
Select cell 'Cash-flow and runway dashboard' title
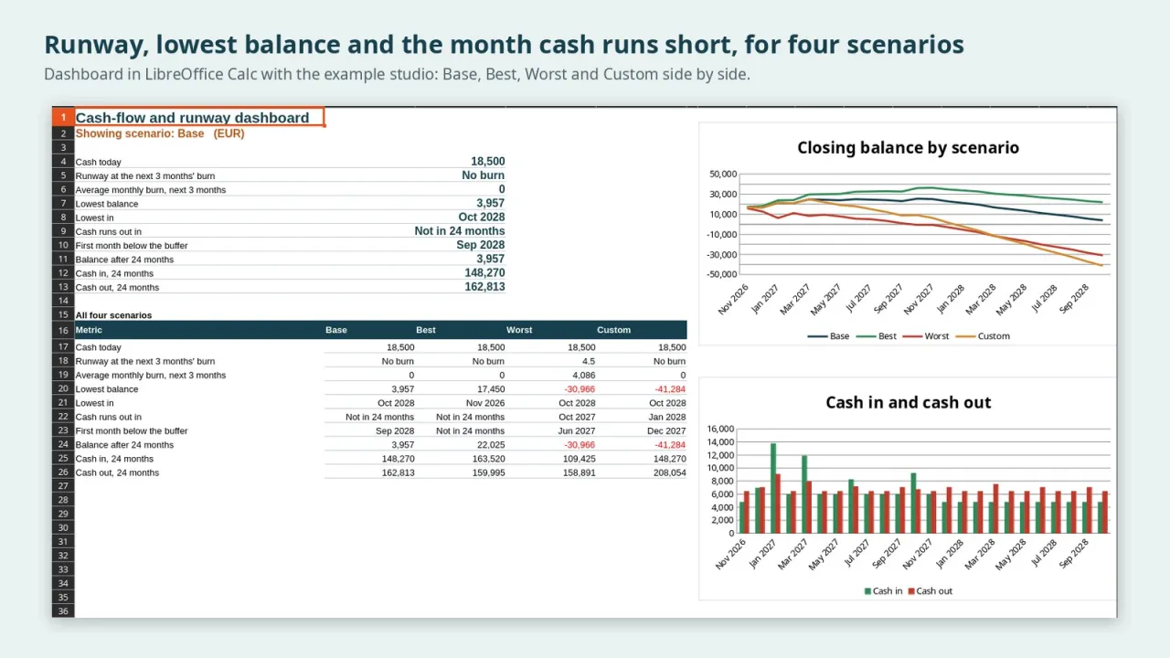coord(199,118)
